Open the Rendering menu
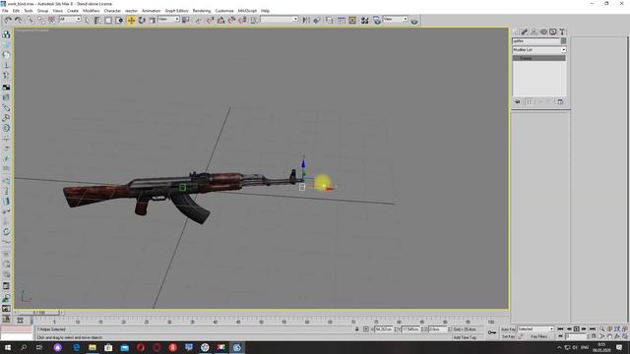 [x=202, y=11]
